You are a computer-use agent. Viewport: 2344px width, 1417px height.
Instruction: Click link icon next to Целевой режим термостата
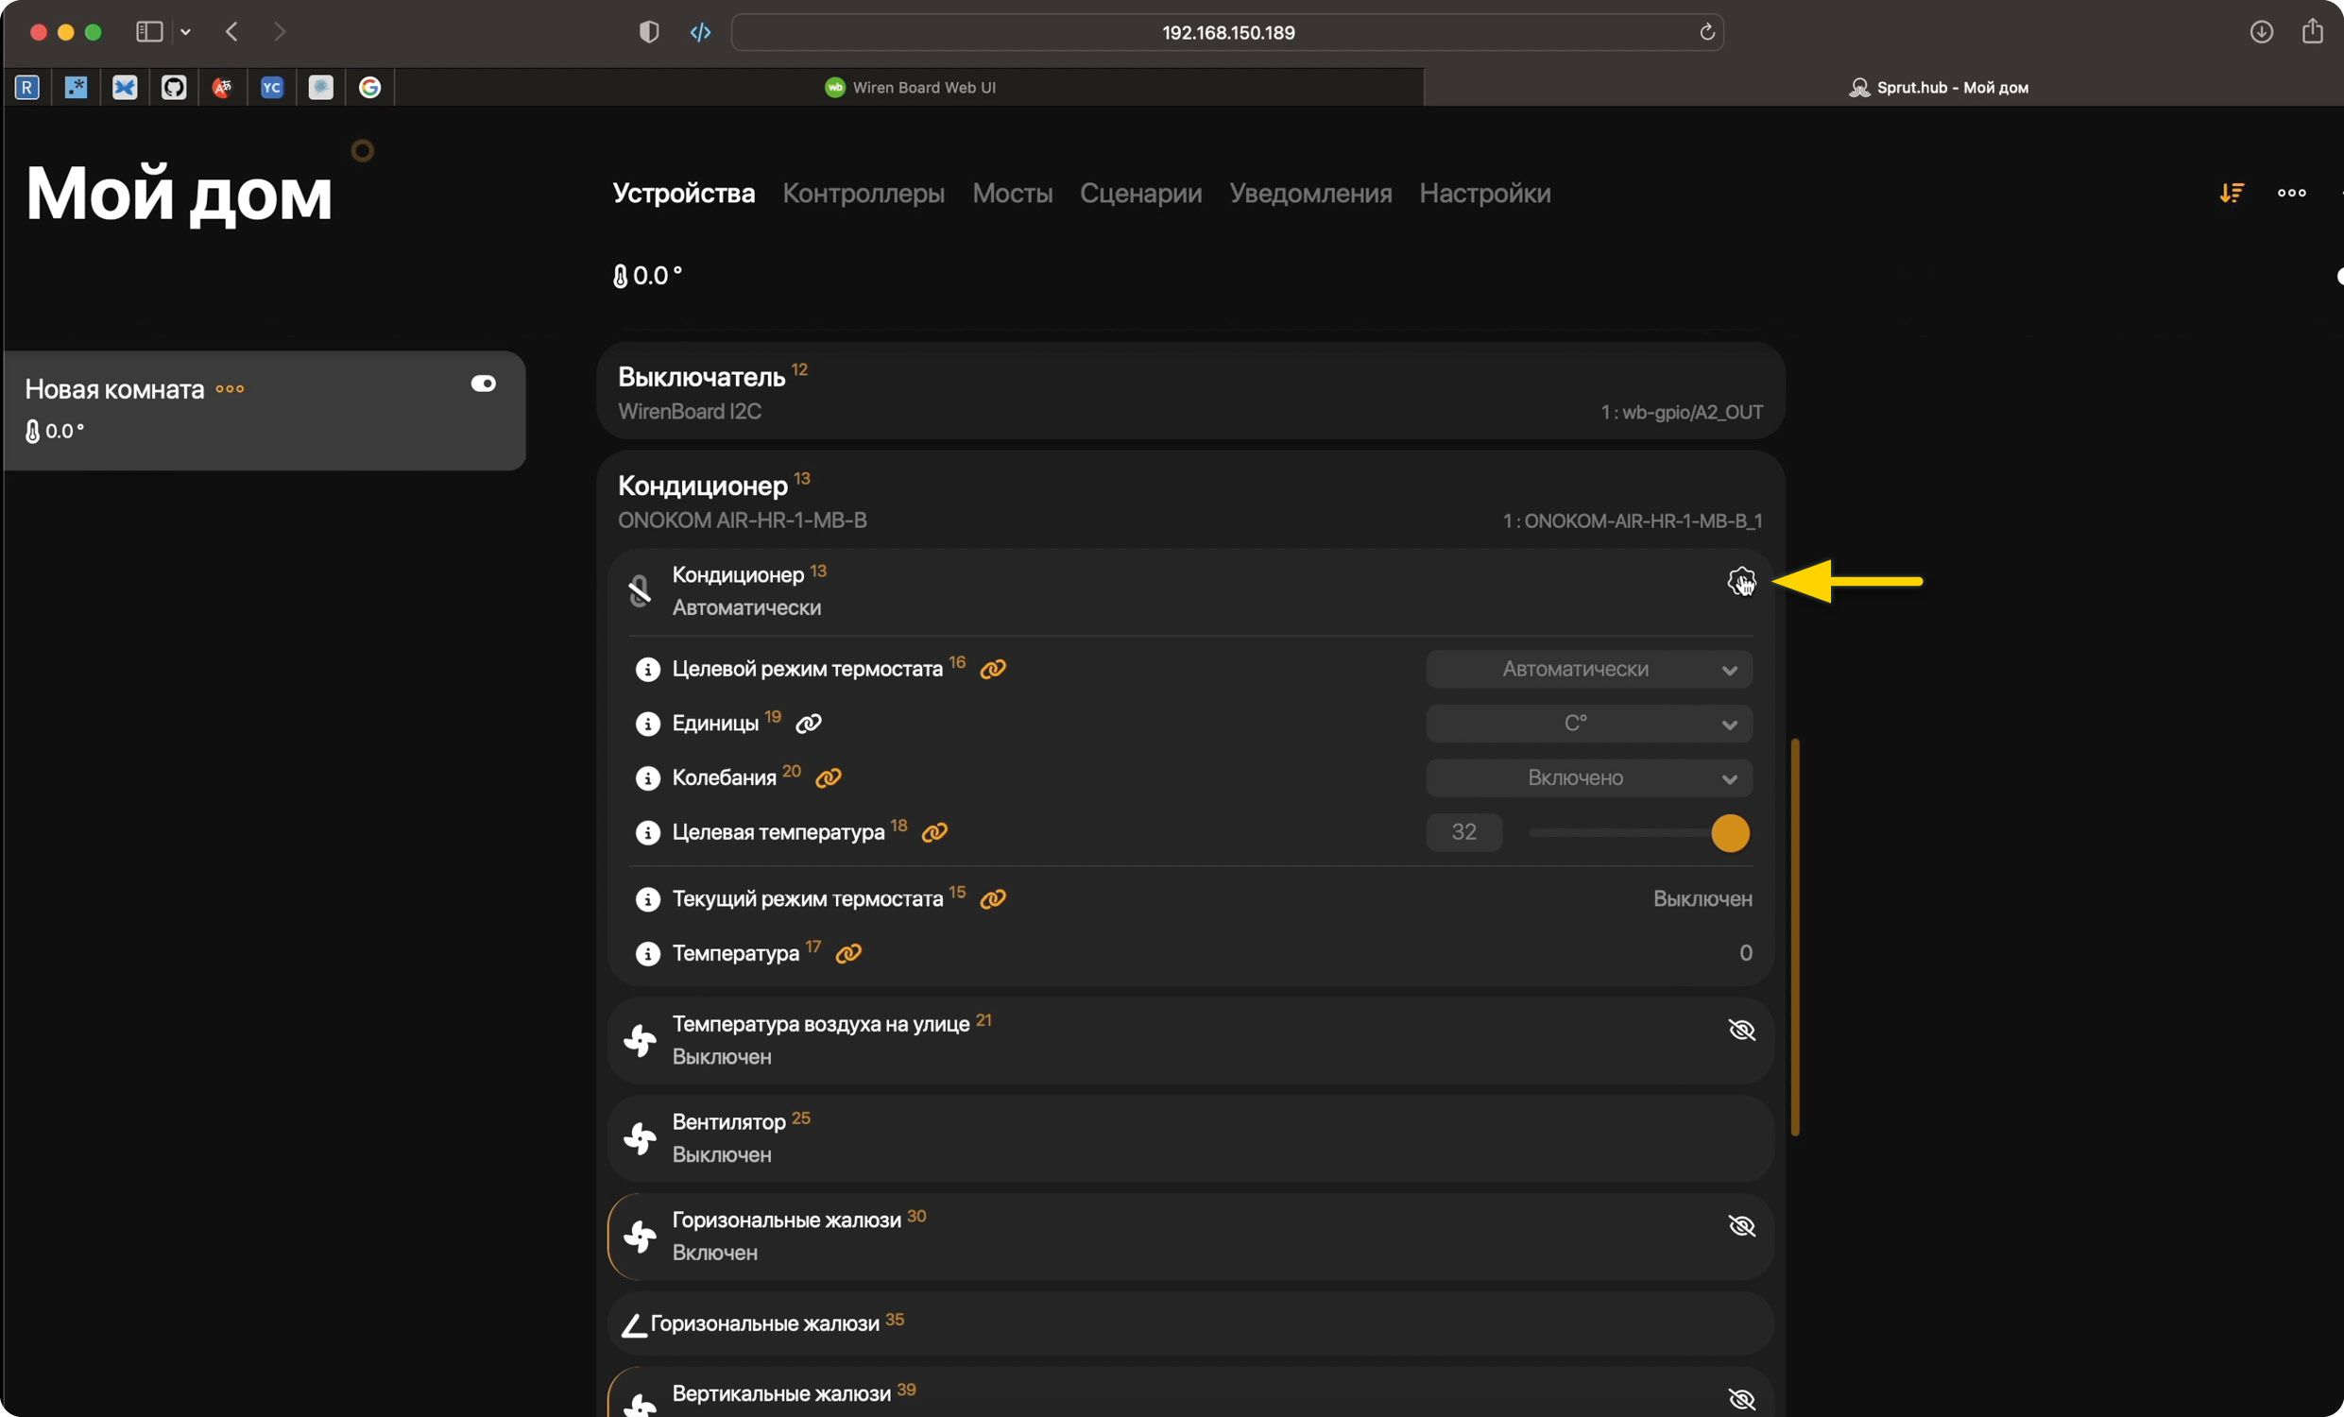click(992, 670)
